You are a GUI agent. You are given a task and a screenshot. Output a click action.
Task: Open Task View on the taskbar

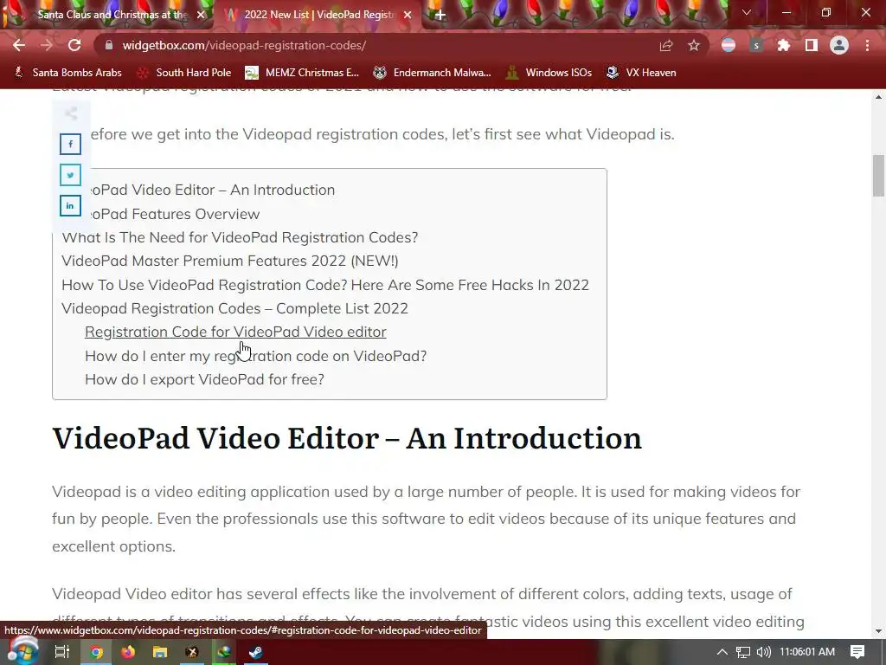[x=62, y=652]
